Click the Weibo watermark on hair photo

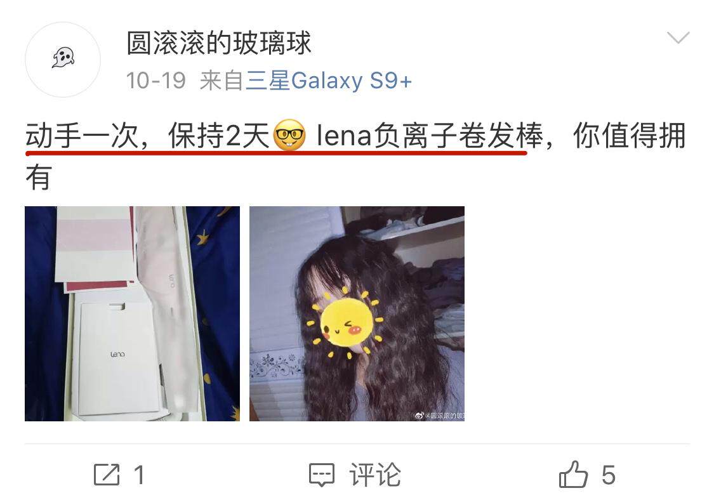click(439, 416)
